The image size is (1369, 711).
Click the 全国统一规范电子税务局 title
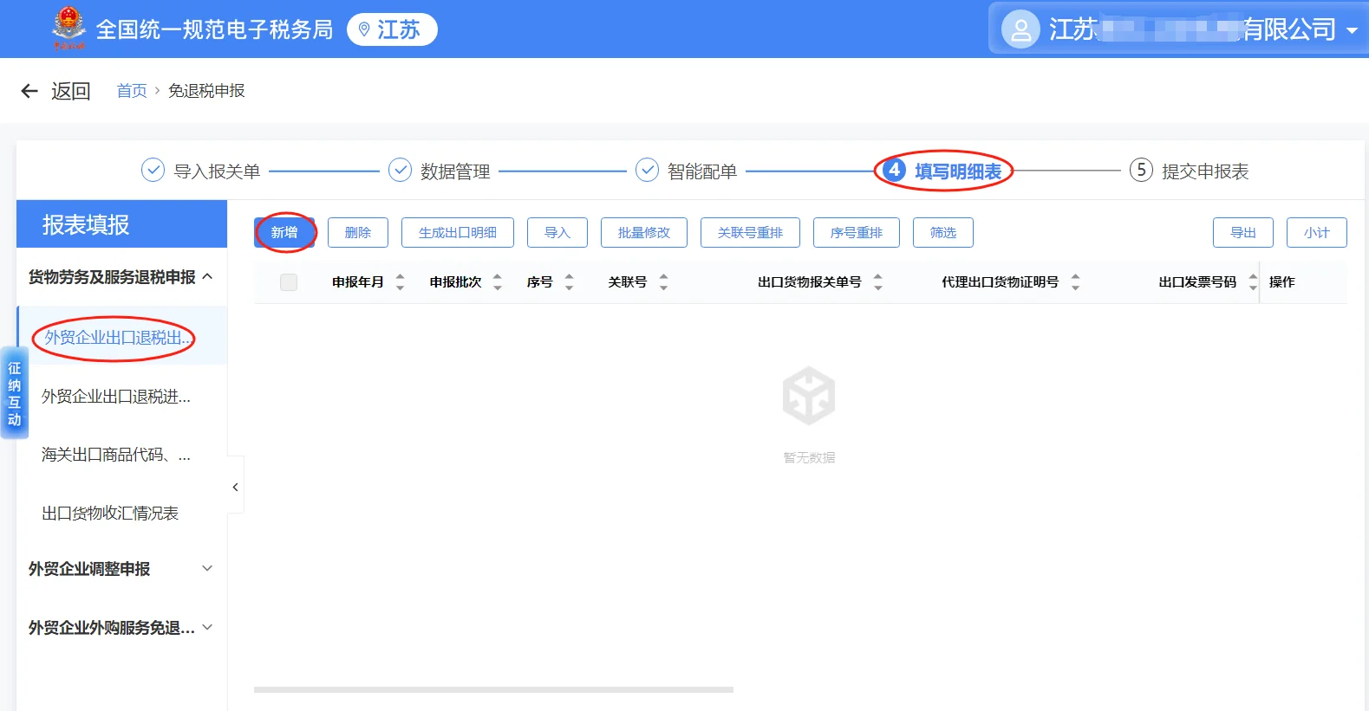214,29
